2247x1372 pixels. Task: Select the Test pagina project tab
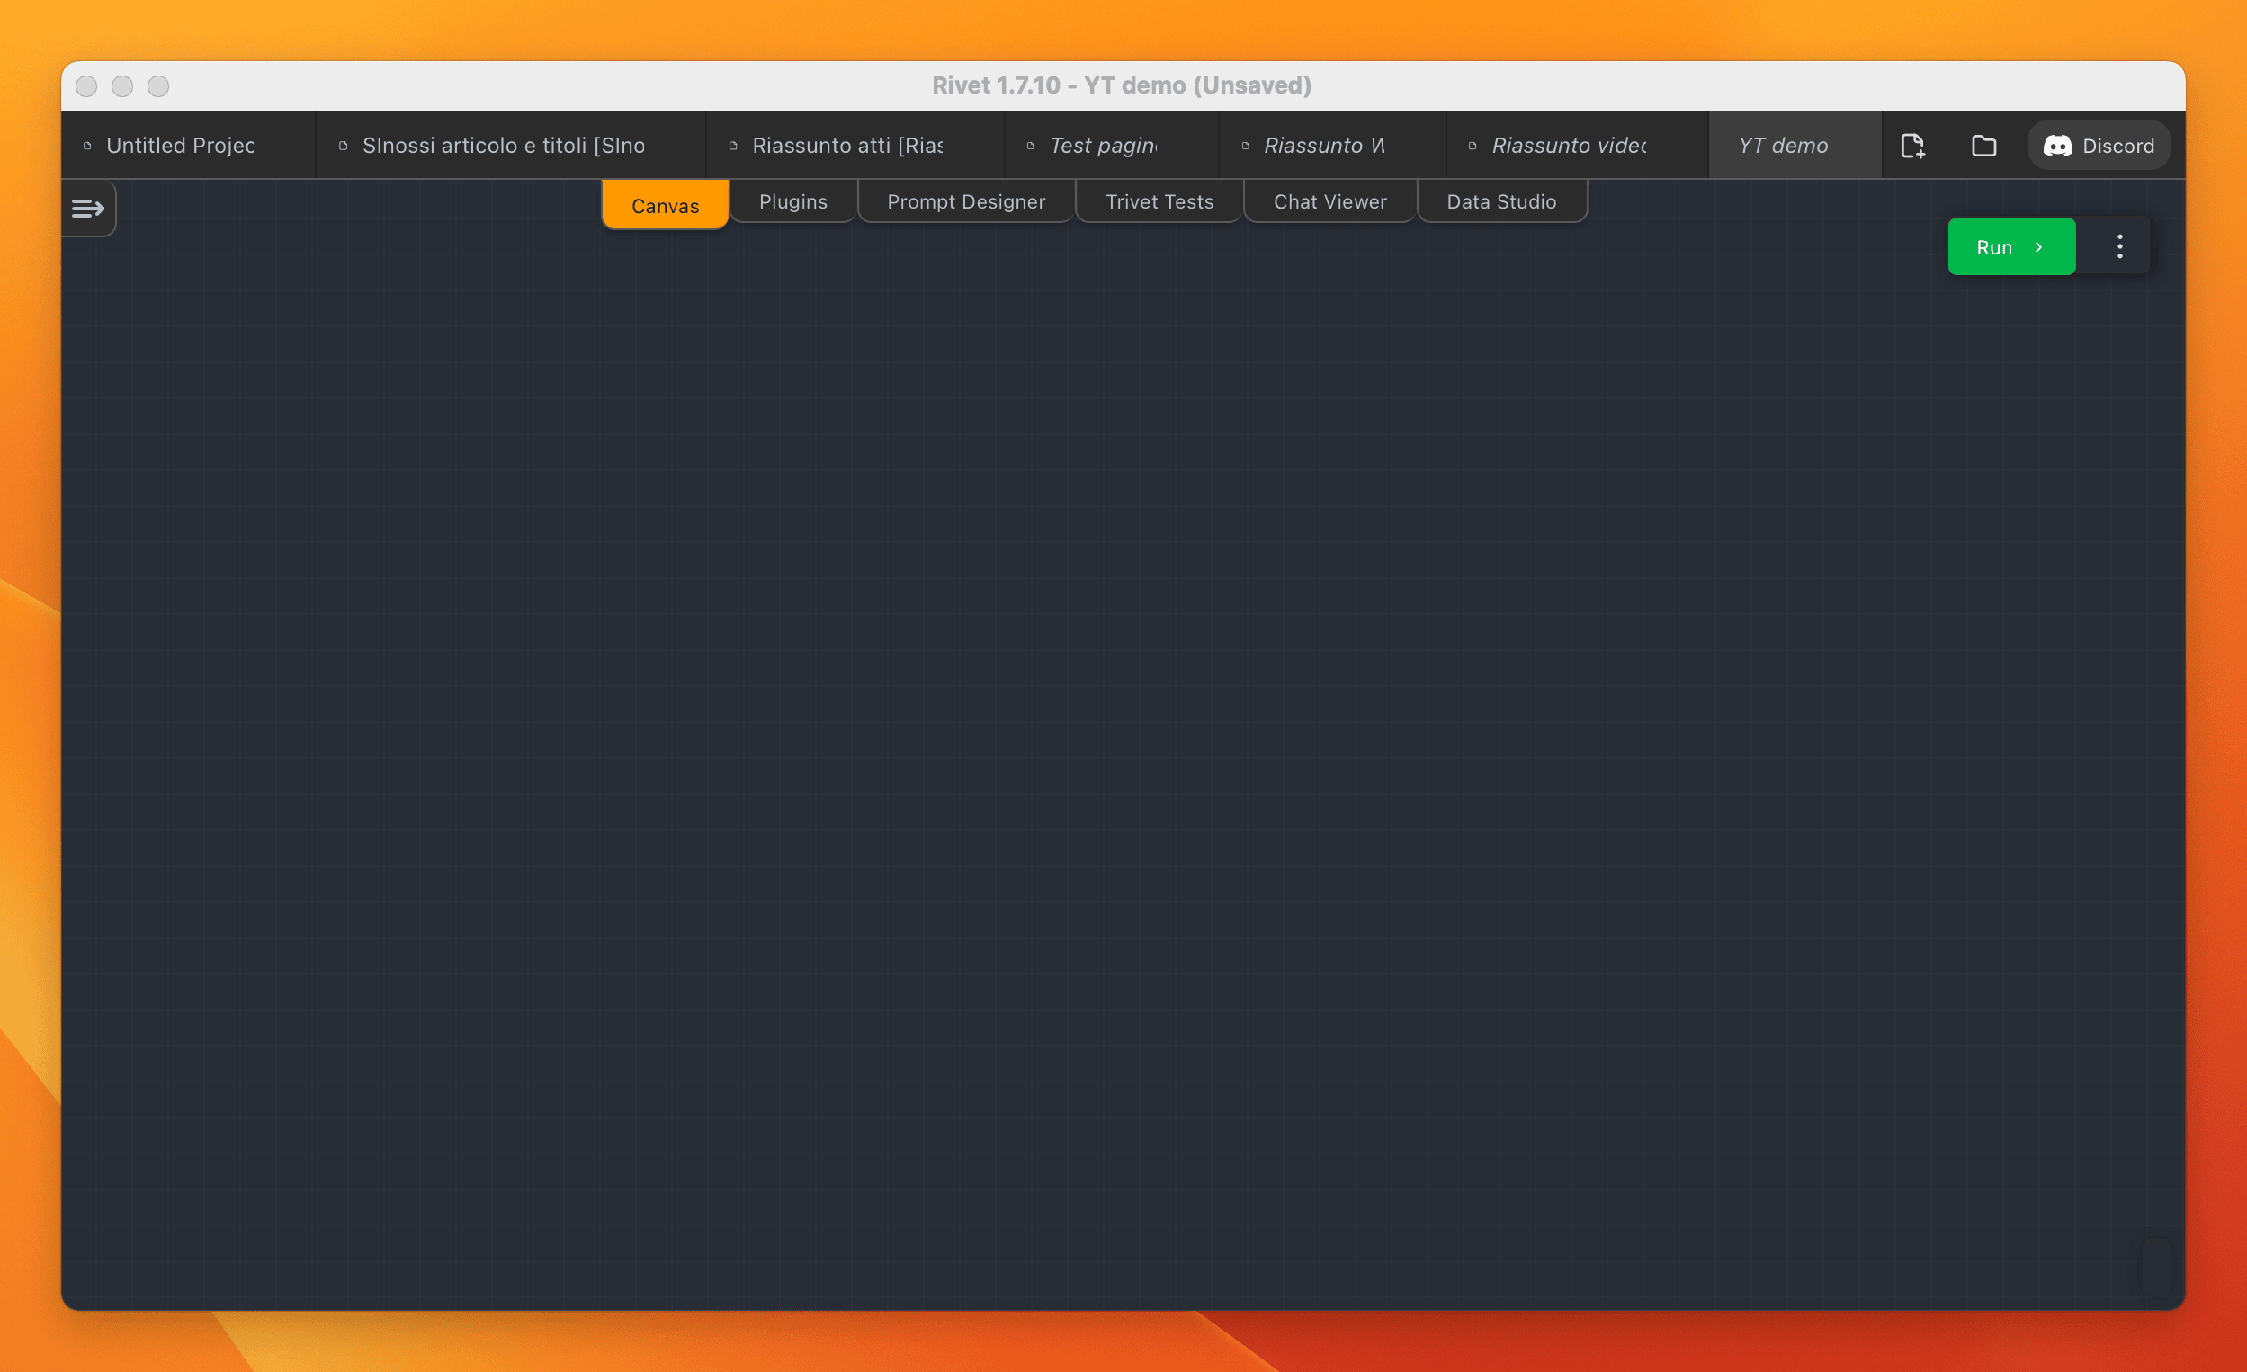click(x=1111, y=146)
